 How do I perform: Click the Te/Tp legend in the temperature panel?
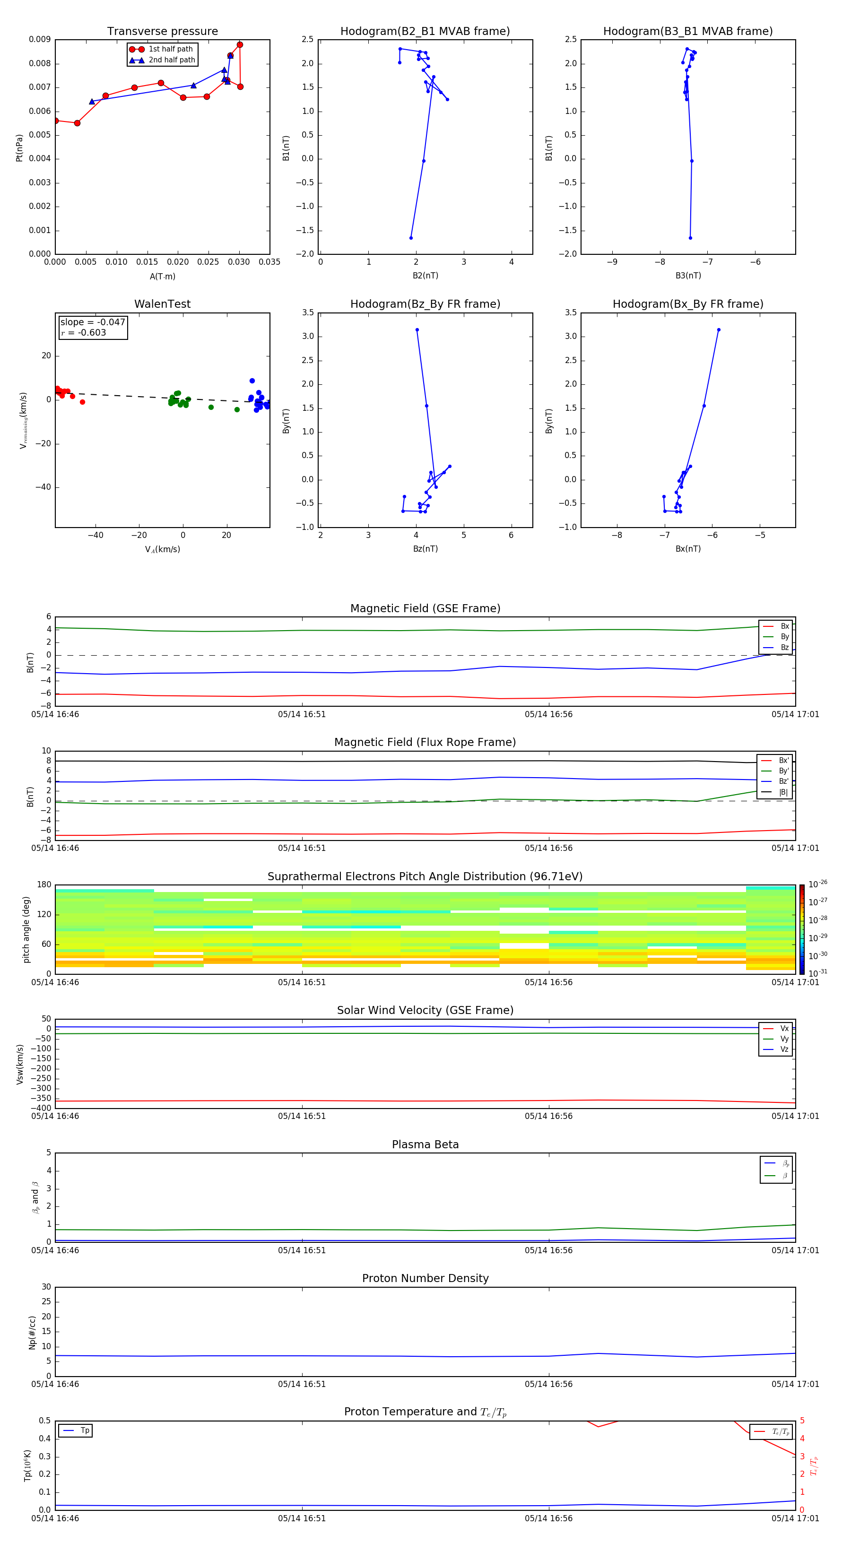pos(771,1431)
